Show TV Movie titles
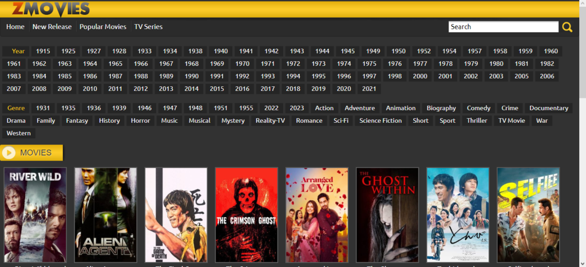The height and width of the screenshot is (267, 586). pos(512,121)
